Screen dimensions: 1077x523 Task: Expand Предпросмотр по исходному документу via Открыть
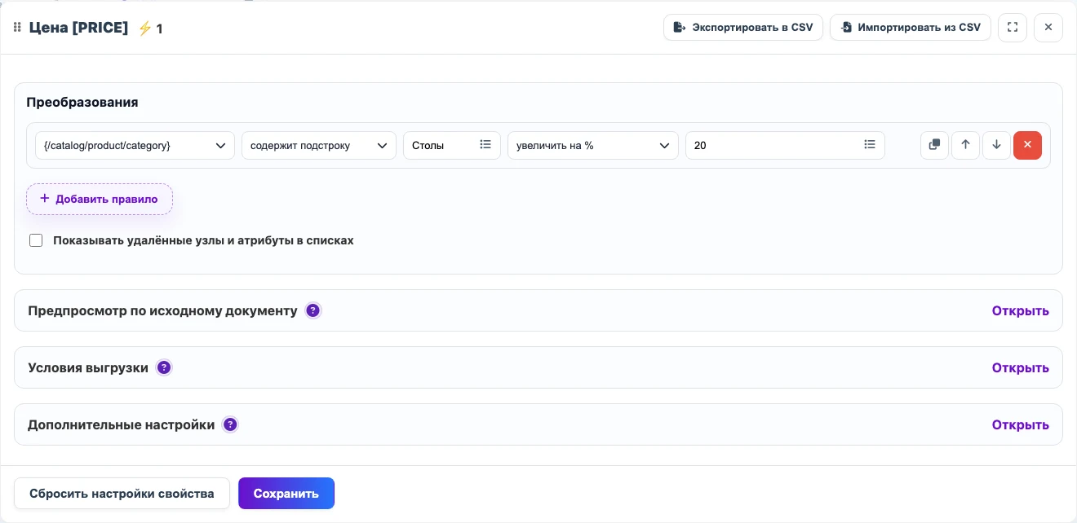1020,310
